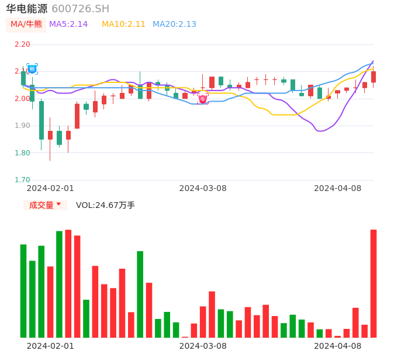Click the blue bear marker icon
The width and height of the screenshot is (401, 354).
32,69
